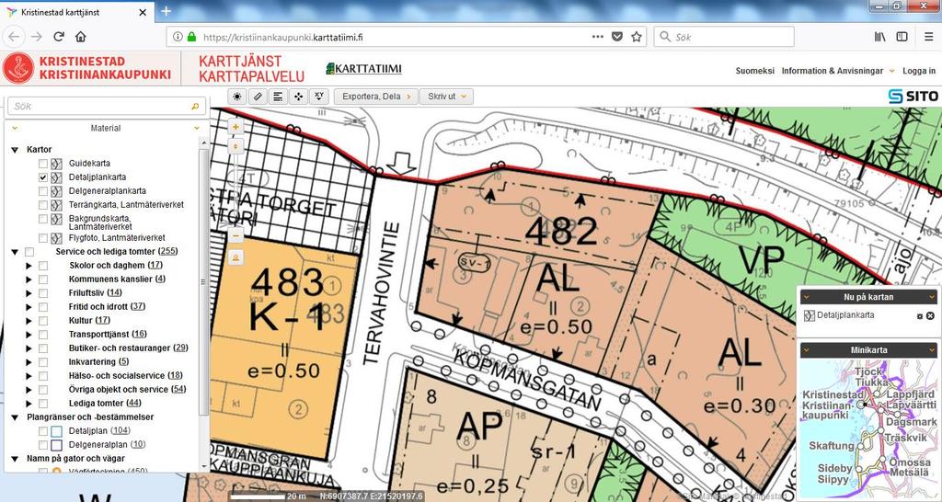This screenshot has height=502, width=942.
Task: Open the Skriv ut dropdown
Action: tap(446, 97)
